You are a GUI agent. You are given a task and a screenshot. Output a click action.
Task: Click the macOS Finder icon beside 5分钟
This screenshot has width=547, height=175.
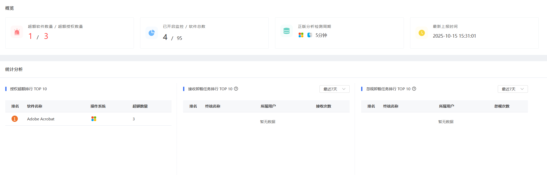pyautogui.click(x=310, y=35)
